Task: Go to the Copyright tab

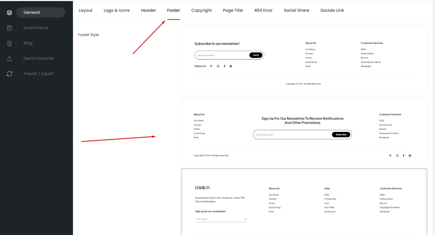Action: pyautogui.click(x=201, y=10)
